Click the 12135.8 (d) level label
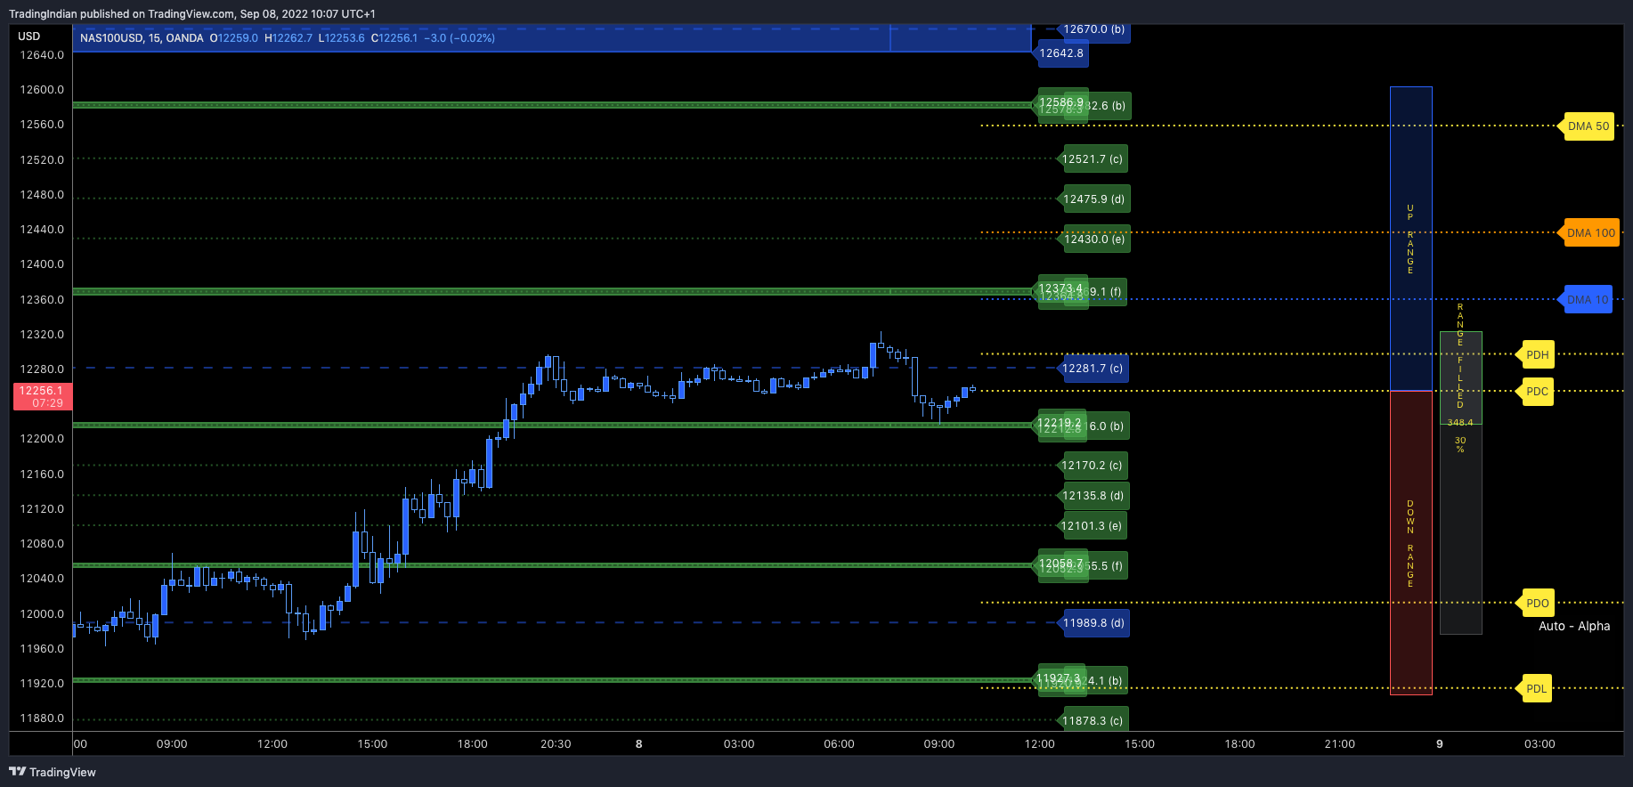Image resolution: width=1633 pixels, height=787 pixels. [1093, 496]
